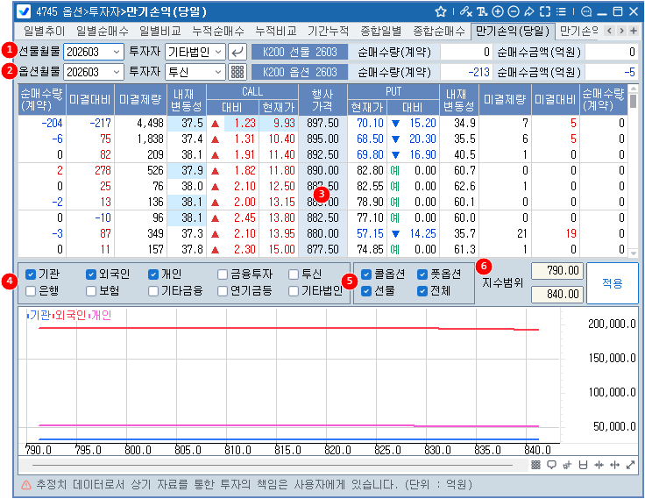Screen dimensions: 645x499
Task: Click the 790.00 index range input field
Action: click(557, 270)
